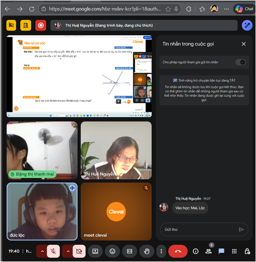This screenshot has height=262, width=256.
Task: Reload the Google Meet page
Action: [x=32, y=9]
